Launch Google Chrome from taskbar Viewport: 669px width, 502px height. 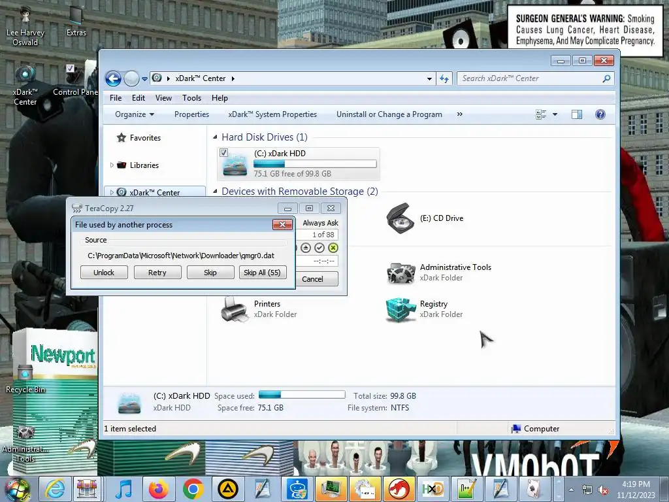193,489
